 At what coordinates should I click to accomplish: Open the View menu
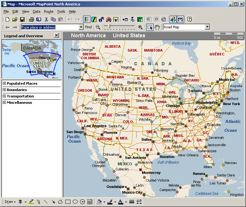[25, 11]
